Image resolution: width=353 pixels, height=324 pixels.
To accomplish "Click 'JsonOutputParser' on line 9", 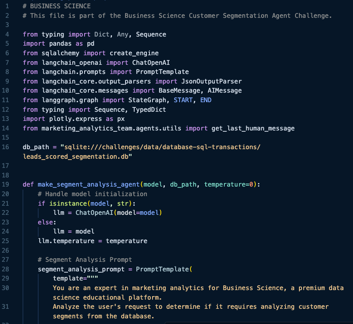I will point(211,81).
